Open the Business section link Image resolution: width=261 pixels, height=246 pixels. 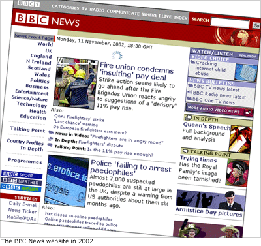pyautogui.click(x=37, y=87)
